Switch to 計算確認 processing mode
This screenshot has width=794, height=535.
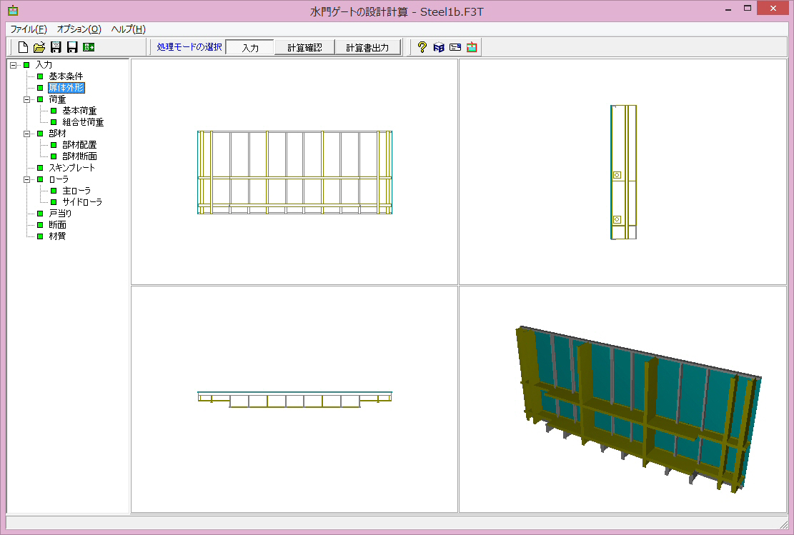(304, 48)
